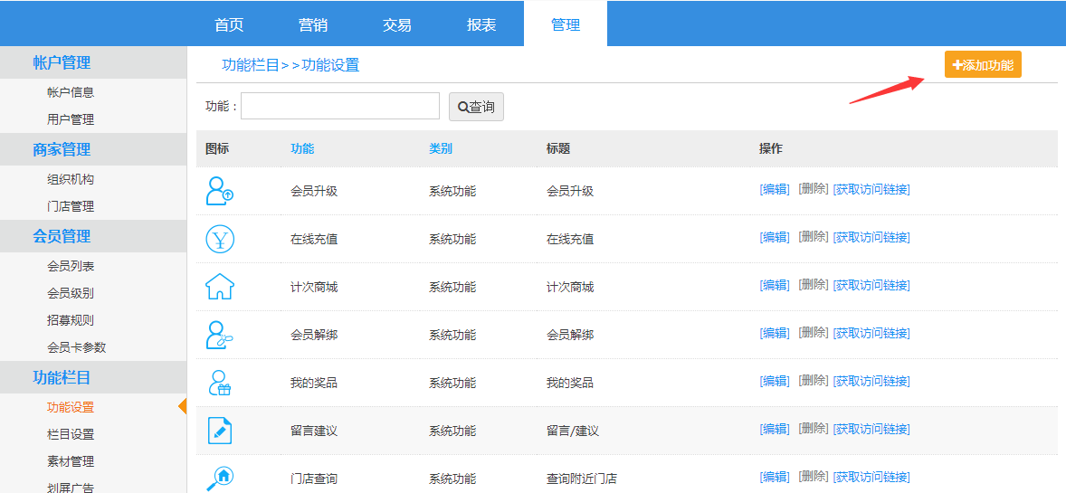Delete the 计次商城 row

pos(814,285)
